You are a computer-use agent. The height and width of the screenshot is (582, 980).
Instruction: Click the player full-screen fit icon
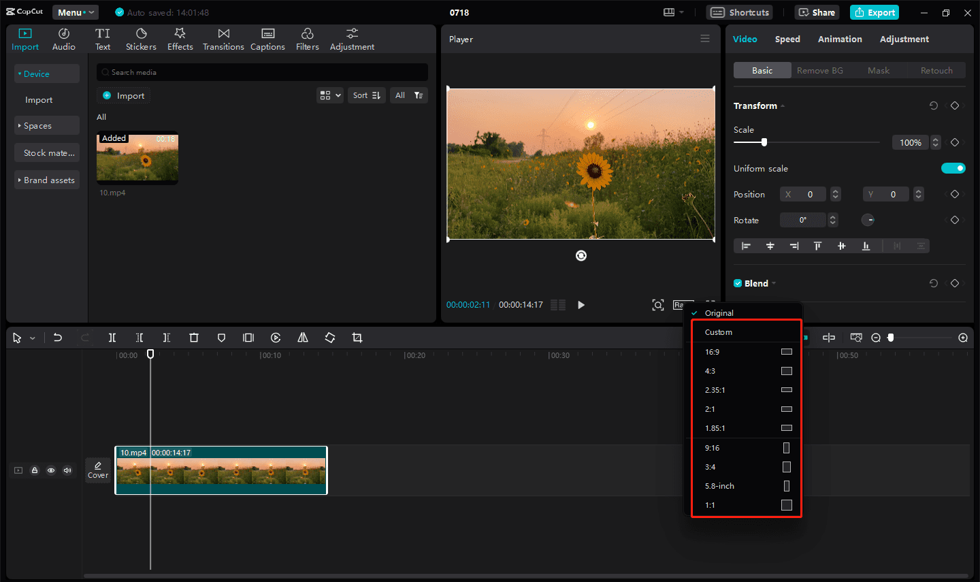tap(658, 305)
